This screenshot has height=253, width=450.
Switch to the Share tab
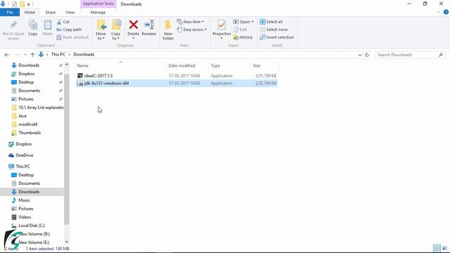(x=50, y=13)
